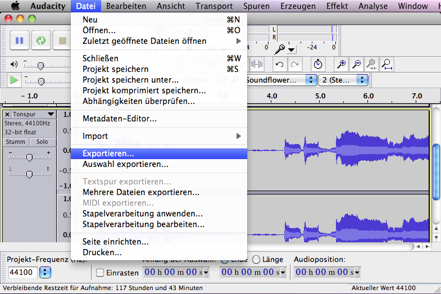Viewport: 441px width, 294px height.
Task: Click the Pause playback button
Action: (19, 40)
